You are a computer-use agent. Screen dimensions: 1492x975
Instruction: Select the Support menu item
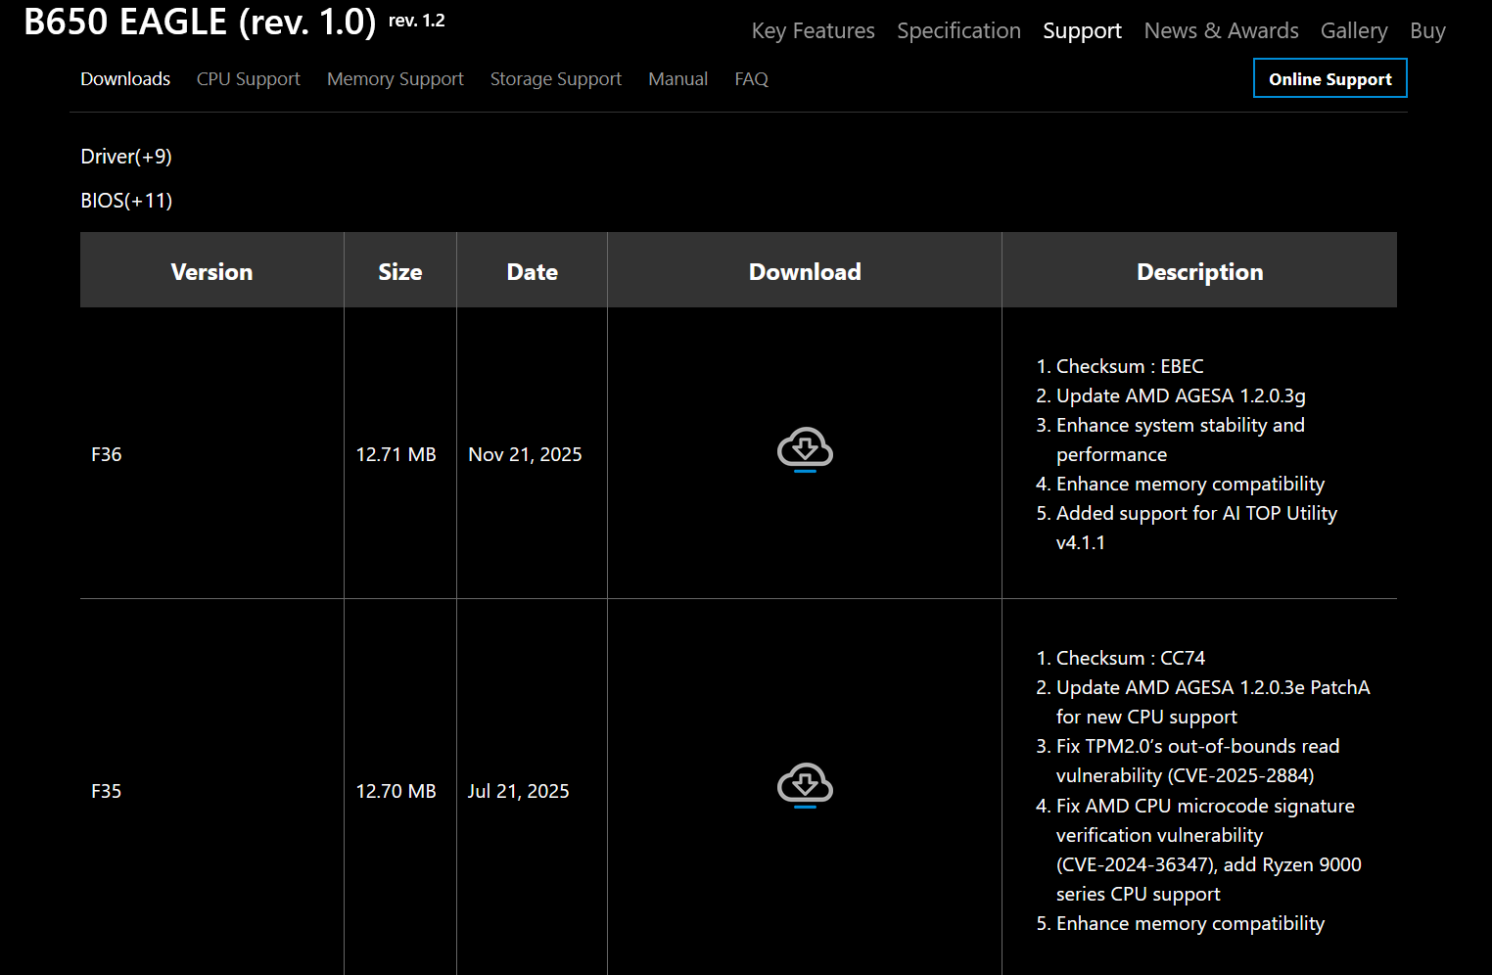1082,31
